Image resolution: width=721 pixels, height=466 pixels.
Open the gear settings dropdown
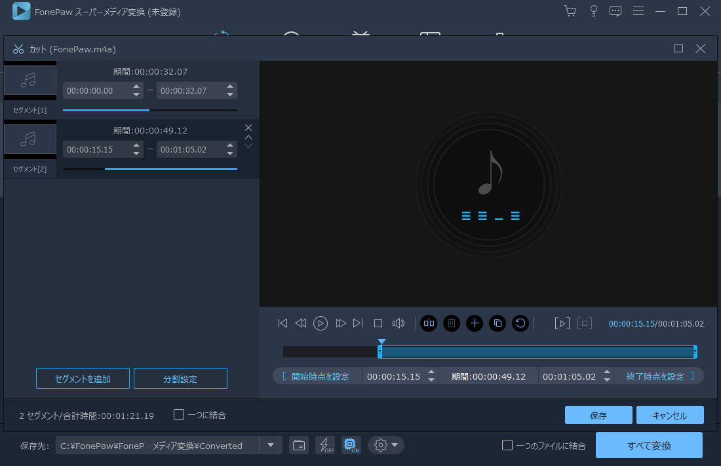tap(386, 445)
